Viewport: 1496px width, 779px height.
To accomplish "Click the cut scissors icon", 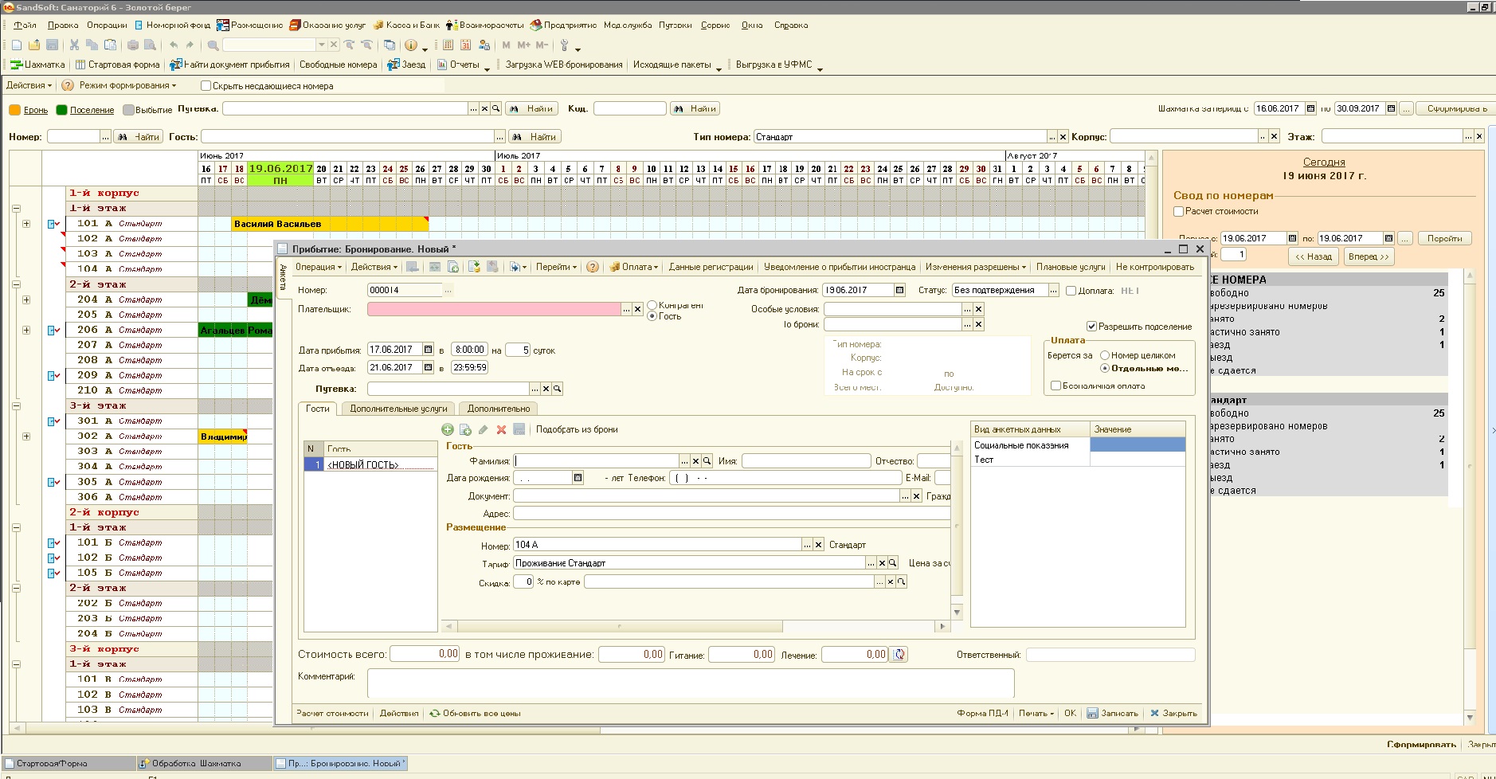I will pyautogui.click(x=74, y=45).
